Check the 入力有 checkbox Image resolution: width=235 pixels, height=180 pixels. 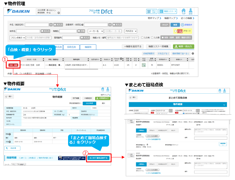[142, 38]
